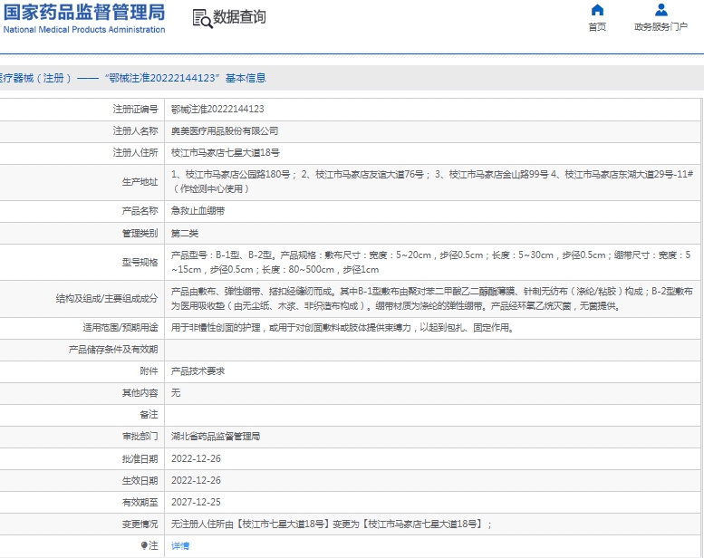Image resolution: width=704 pixels, height=558 pixels.
Task: Click registrant name 奥美医疗用品股份有限公司
Action: (225, 131)
